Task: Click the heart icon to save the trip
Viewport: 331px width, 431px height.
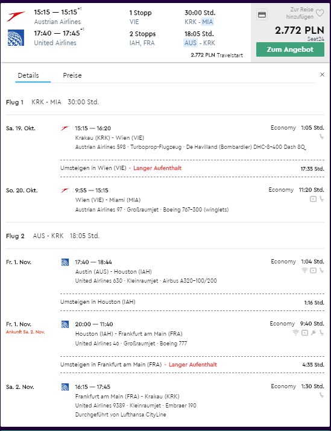Action: [x=320, y=13]
